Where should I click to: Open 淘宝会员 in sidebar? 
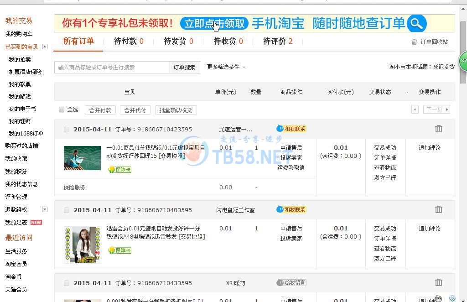click(16, 264)
